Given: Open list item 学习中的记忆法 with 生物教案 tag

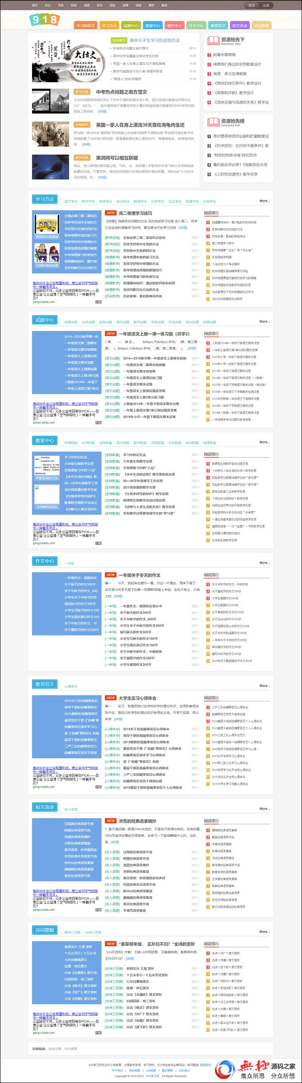Looking at the screenshot, I should coord(134,455).
